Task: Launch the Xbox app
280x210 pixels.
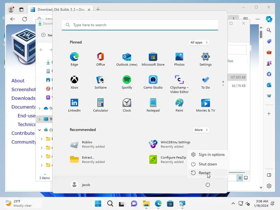Action: [74, 82]
